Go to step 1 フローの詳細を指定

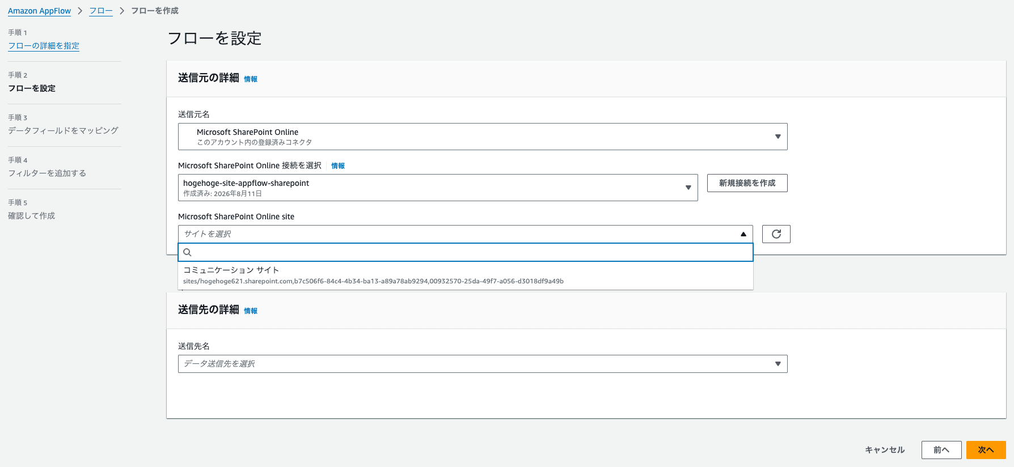click(44, 46)
